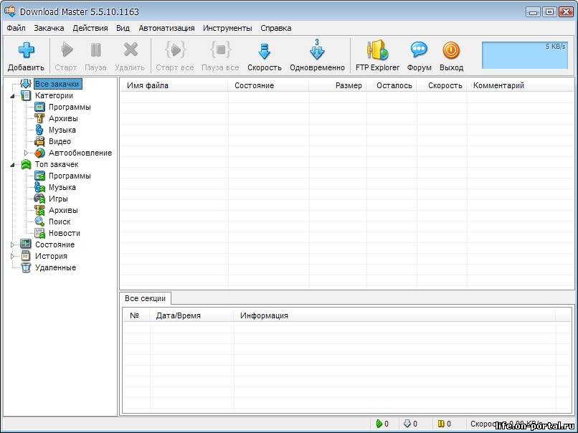578x433 pixels.
Task: Open the Файл menu
Action: [x=16, y=28]
